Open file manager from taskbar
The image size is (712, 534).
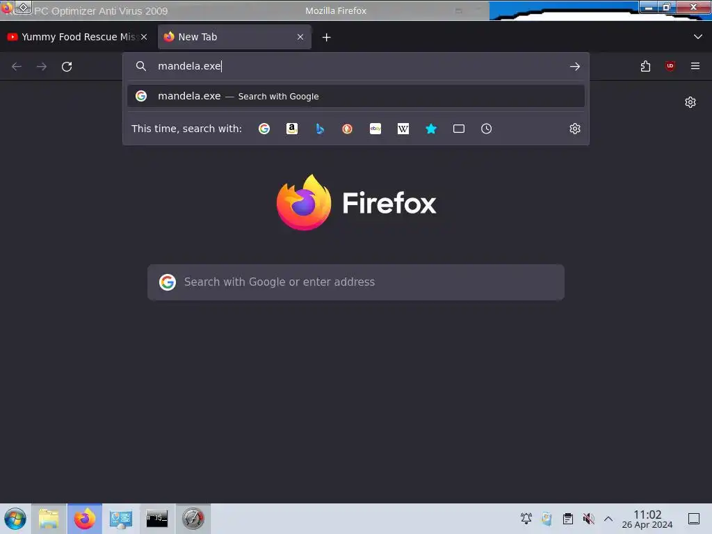click(x=49, y=519)
